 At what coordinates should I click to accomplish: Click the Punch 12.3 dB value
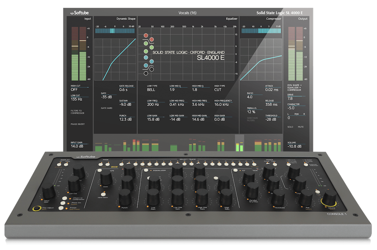click(125, 119)
